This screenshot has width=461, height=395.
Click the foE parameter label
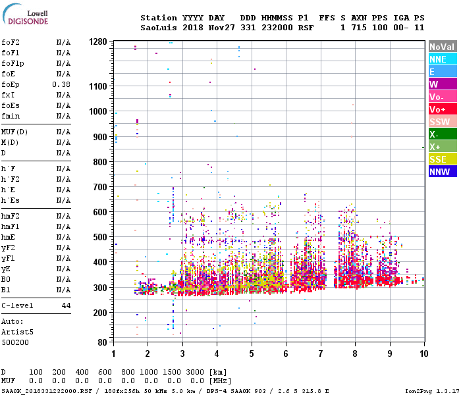pos(8,74)
